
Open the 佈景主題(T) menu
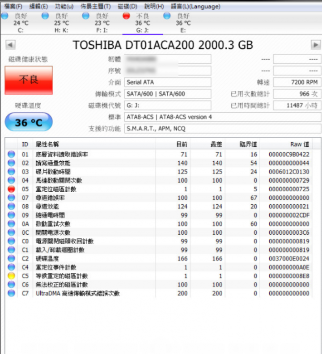[x=96, y=6]
